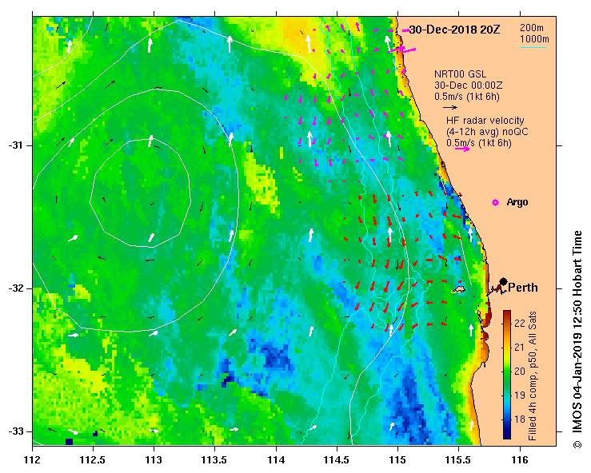Click the 30-Dec 00:00Z time text
The height and width of the screenshot is (473, 591).
[x=468, y=85]
